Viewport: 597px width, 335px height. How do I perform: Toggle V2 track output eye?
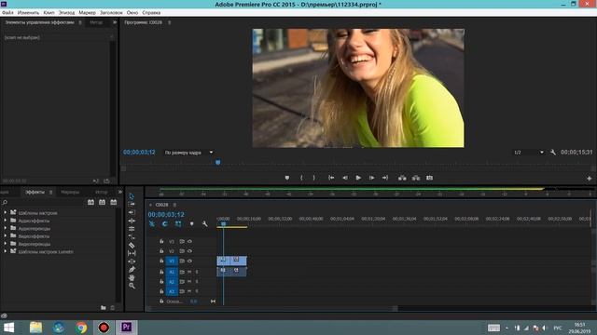tap(189, 251)
